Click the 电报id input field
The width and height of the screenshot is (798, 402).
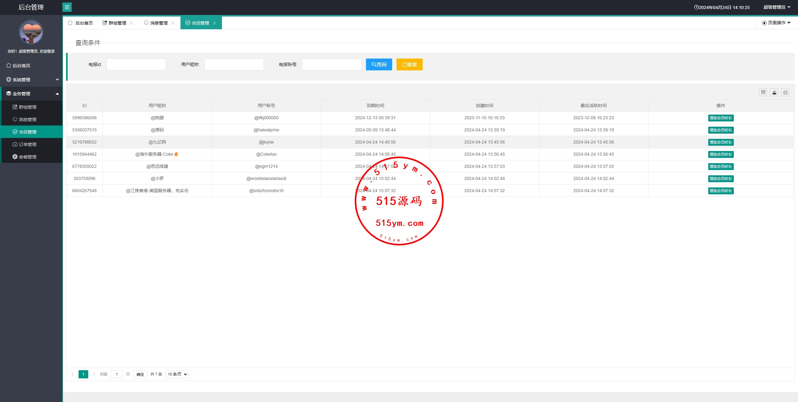[x=136, y=64]
